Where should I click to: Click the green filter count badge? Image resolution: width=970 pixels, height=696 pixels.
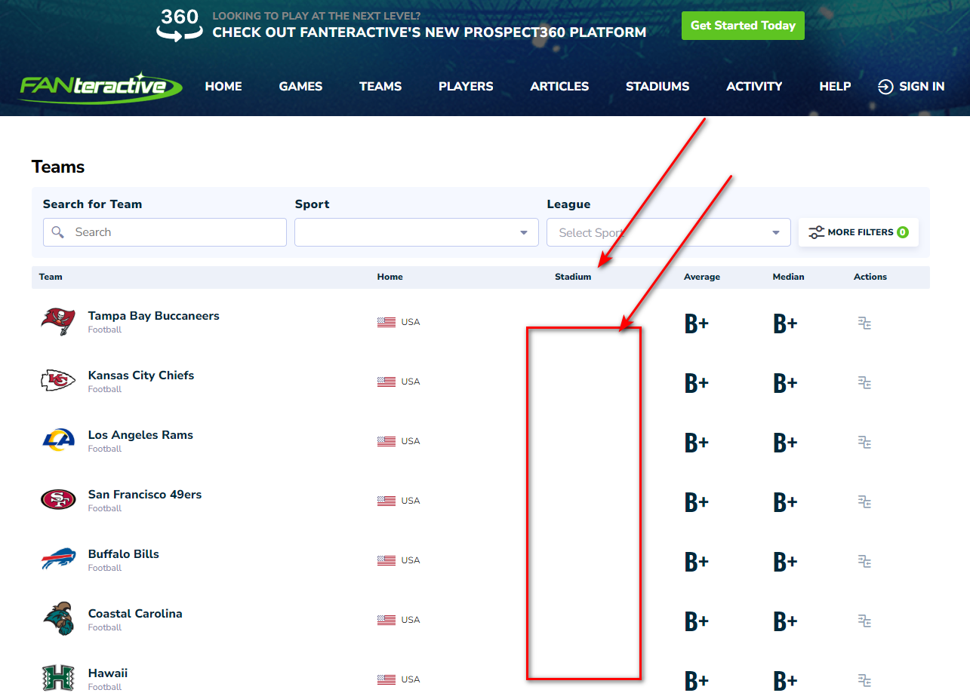click(903, 232)
